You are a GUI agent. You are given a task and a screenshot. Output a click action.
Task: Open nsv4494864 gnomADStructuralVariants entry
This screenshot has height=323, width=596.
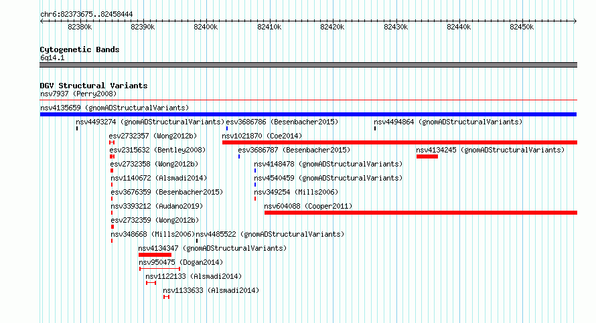[x=448, y=122]
